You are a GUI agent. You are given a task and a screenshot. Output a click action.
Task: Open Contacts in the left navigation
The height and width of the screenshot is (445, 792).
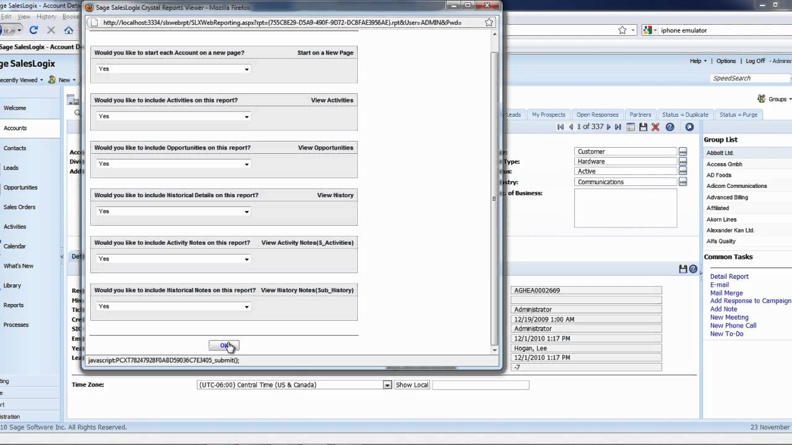(x=15, y=148)
